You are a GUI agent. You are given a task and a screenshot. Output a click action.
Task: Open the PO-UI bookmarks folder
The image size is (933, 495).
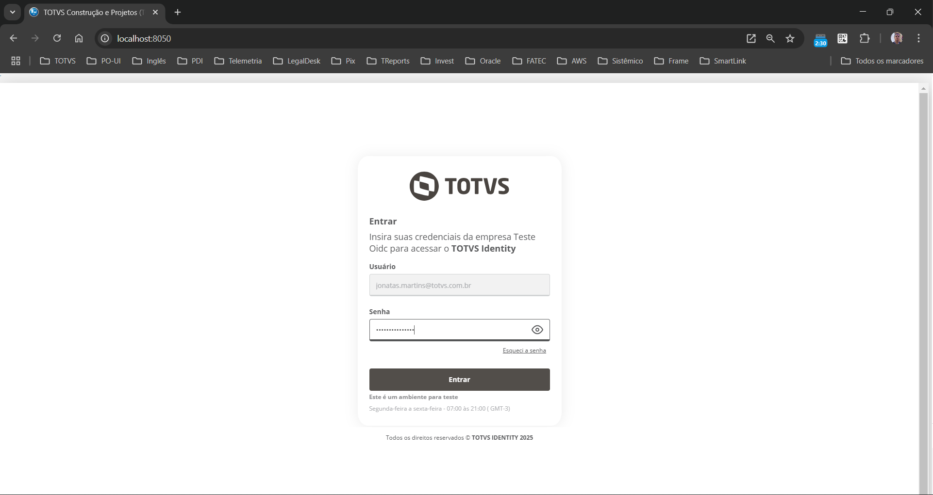coord(104,61)
